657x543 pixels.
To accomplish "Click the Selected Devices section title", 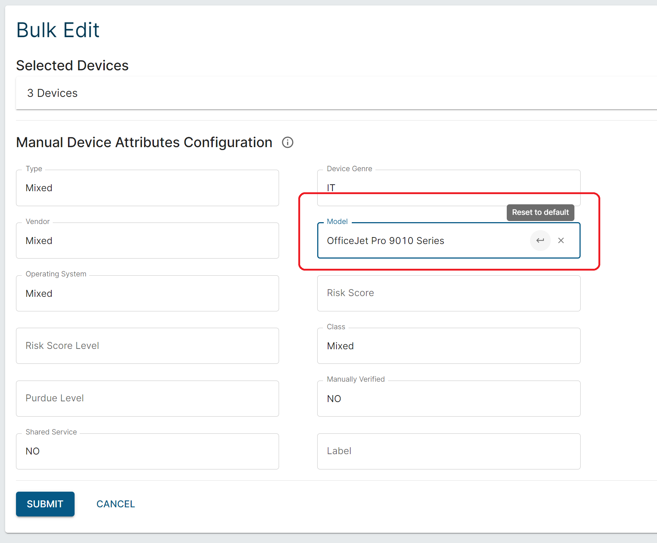I will (72, 66).
